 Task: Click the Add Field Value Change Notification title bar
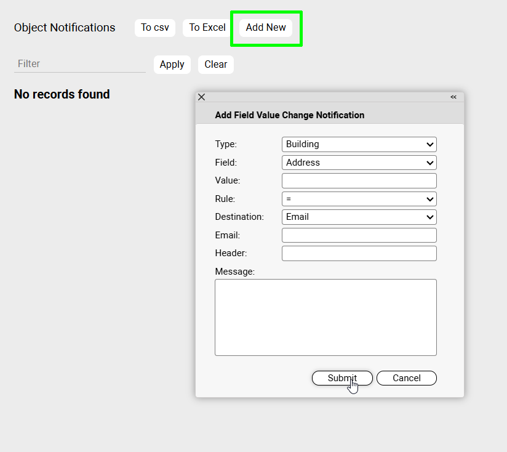tap(289, 115)
